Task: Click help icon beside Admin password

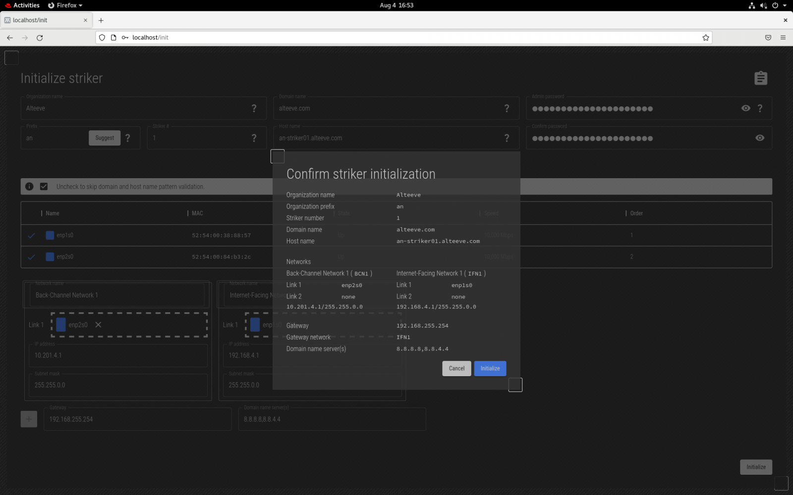Action: click(760, 108)
